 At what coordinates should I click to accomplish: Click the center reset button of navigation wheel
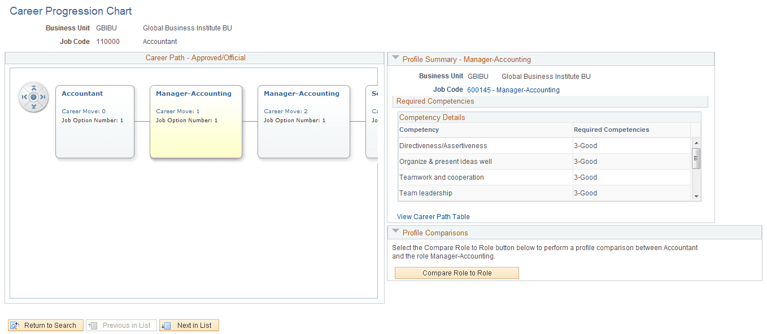33,97
